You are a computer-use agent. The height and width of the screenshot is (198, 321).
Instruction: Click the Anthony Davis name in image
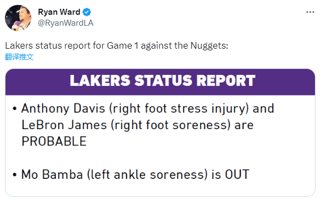(63, 108)
